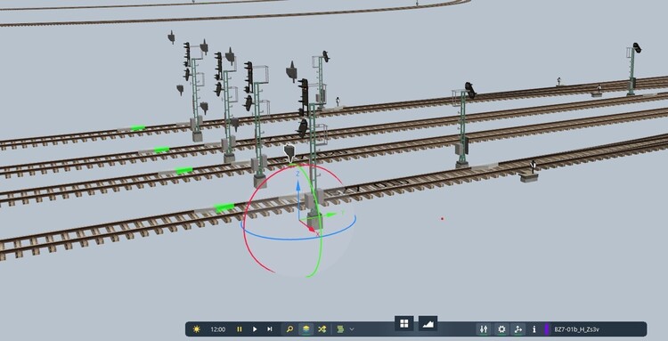Open the terrain landscape editor
Viewport: 668px width, 341px height.
point(428,323)
